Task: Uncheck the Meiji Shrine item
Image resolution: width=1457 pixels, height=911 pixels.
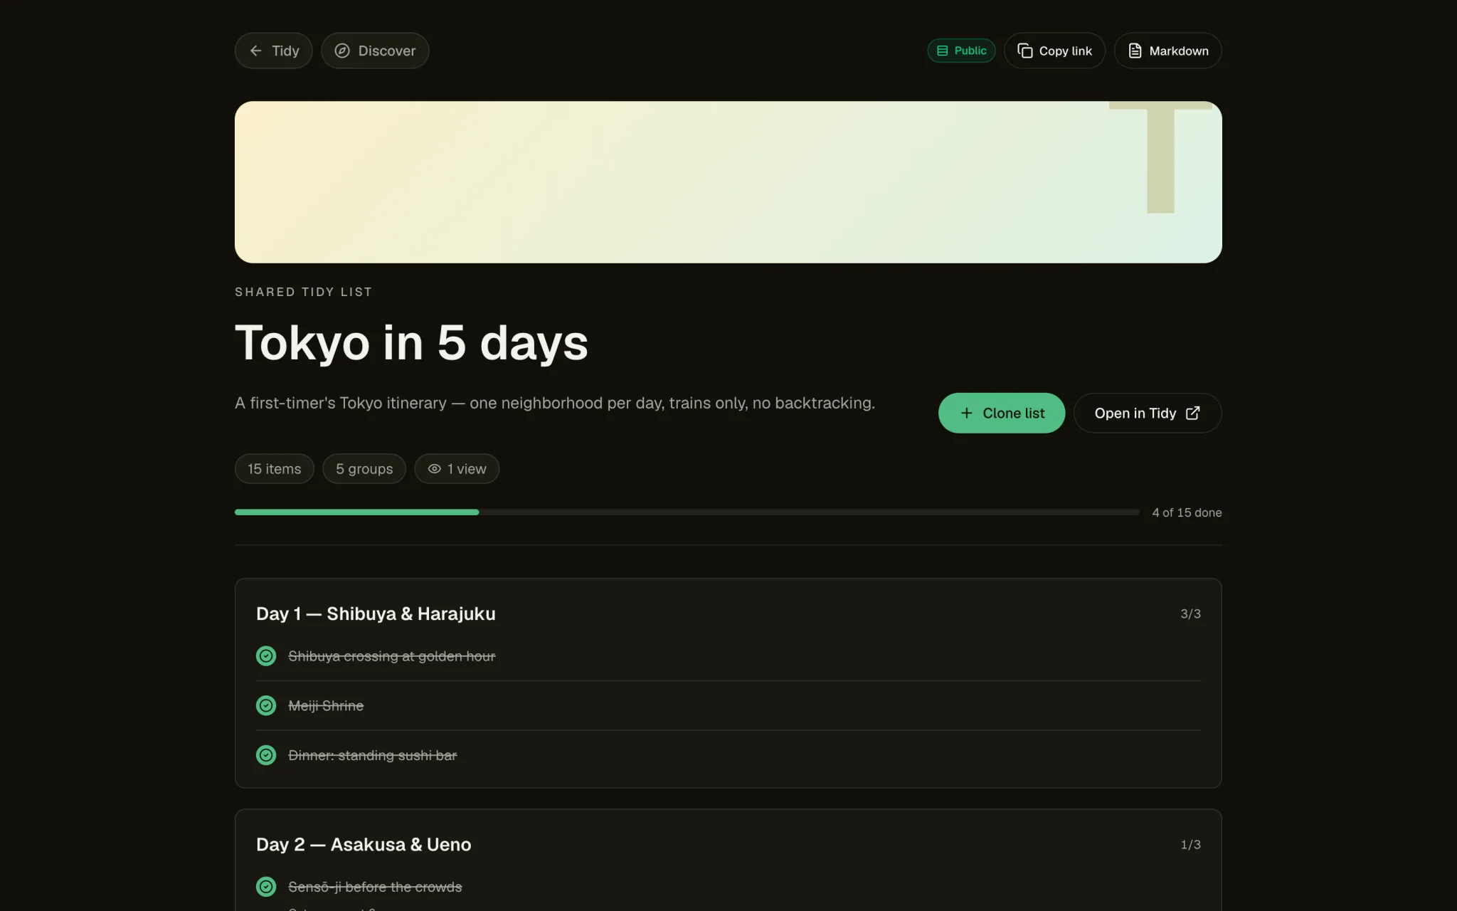Action: [x=266, y=705]
